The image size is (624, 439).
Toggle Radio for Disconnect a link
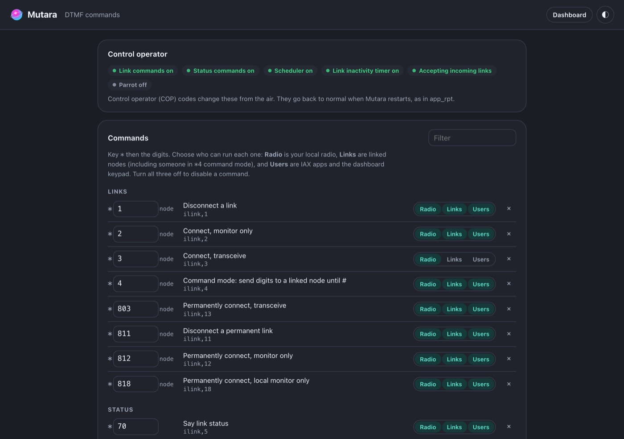pos(428,209)
